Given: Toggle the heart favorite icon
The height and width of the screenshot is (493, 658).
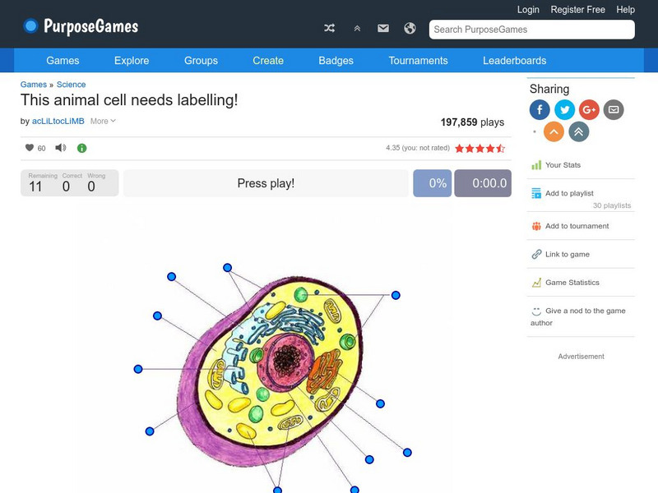Looking at the screenshot, I should pos(30,148).
